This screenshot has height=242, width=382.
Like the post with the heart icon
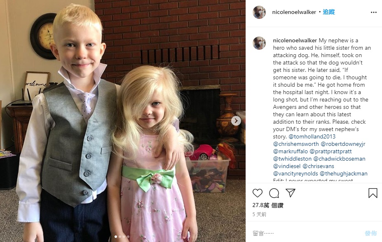257,193
